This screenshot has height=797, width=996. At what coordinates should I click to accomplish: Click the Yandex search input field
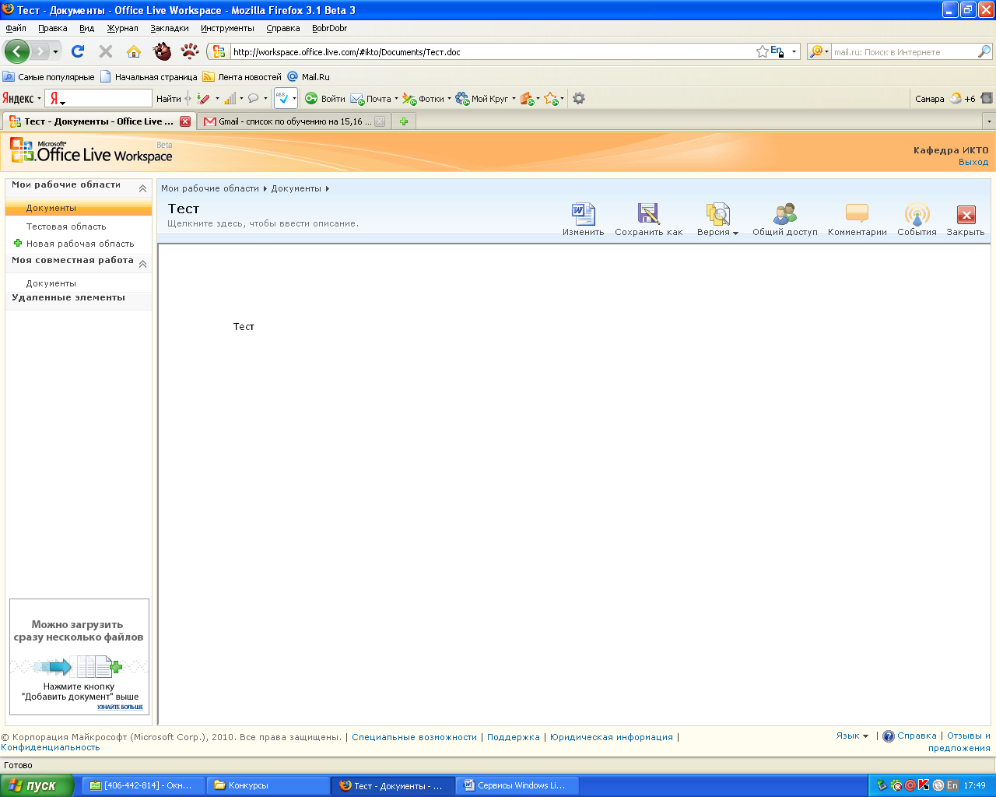(99, 98)
